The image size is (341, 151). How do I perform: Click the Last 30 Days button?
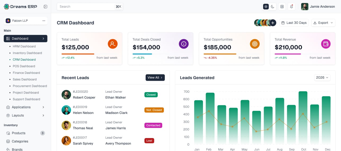coord(294,23)
